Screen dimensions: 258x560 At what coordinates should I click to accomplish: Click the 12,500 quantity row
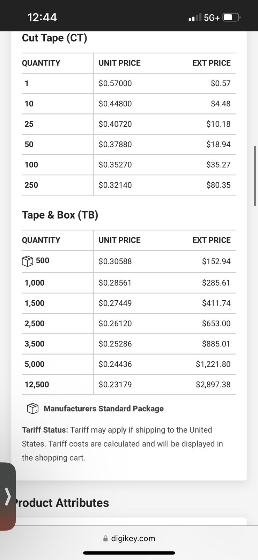coord(129,385)
